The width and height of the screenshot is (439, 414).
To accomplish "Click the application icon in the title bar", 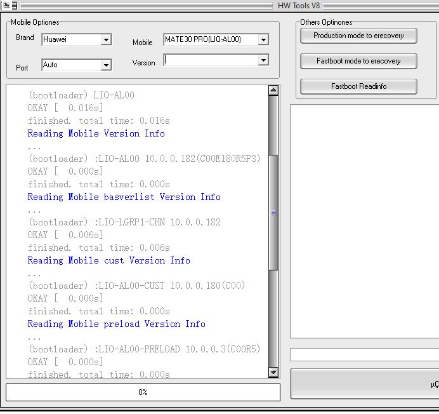I will (x=11, y=5).
